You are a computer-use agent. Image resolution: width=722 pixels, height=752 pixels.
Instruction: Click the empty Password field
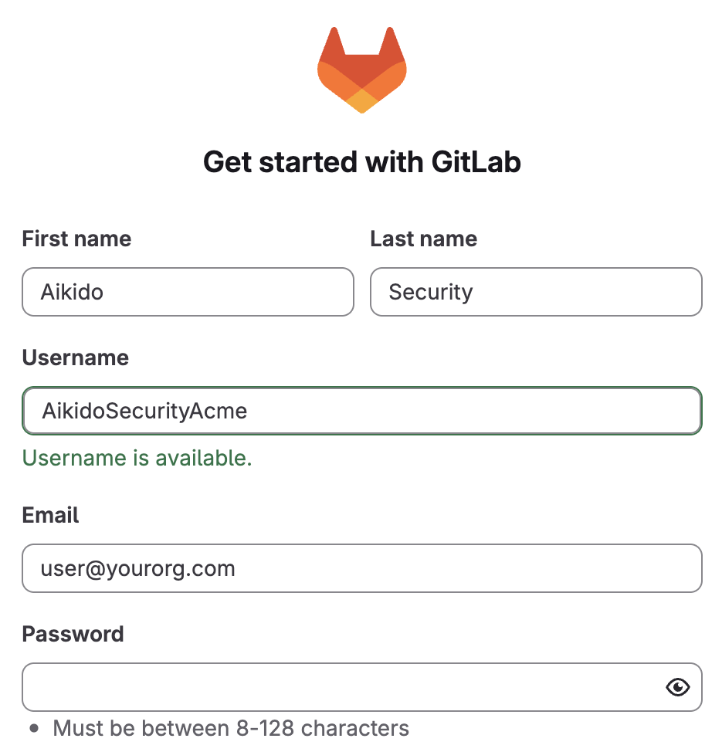point(340,687)
